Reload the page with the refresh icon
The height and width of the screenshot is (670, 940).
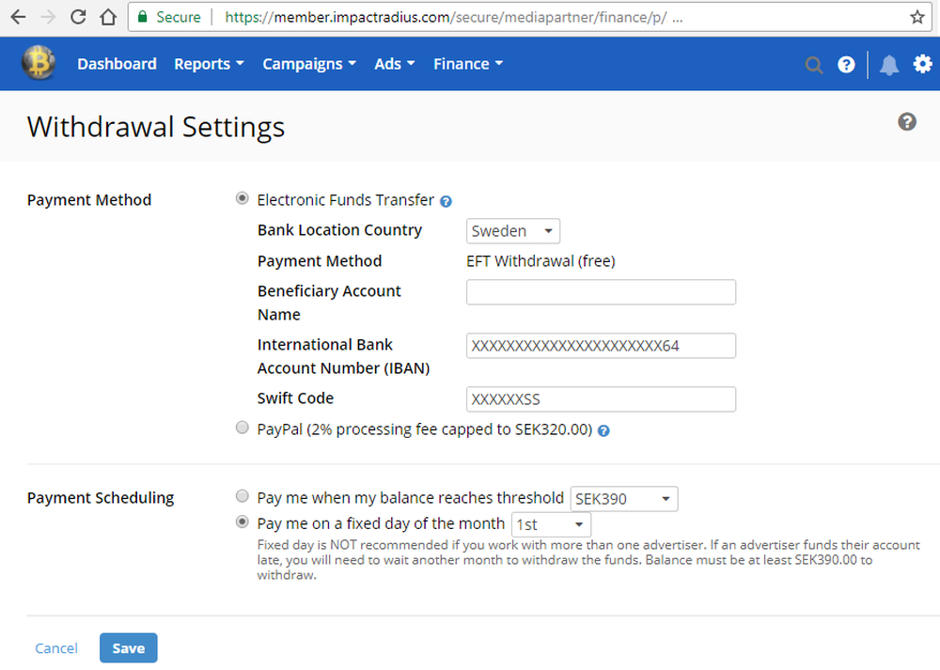78,17
